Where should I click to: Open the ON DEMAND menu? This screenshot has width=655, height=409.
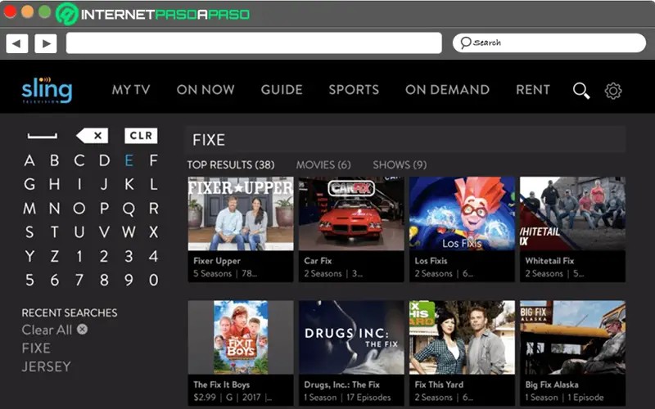pos(447,90)
